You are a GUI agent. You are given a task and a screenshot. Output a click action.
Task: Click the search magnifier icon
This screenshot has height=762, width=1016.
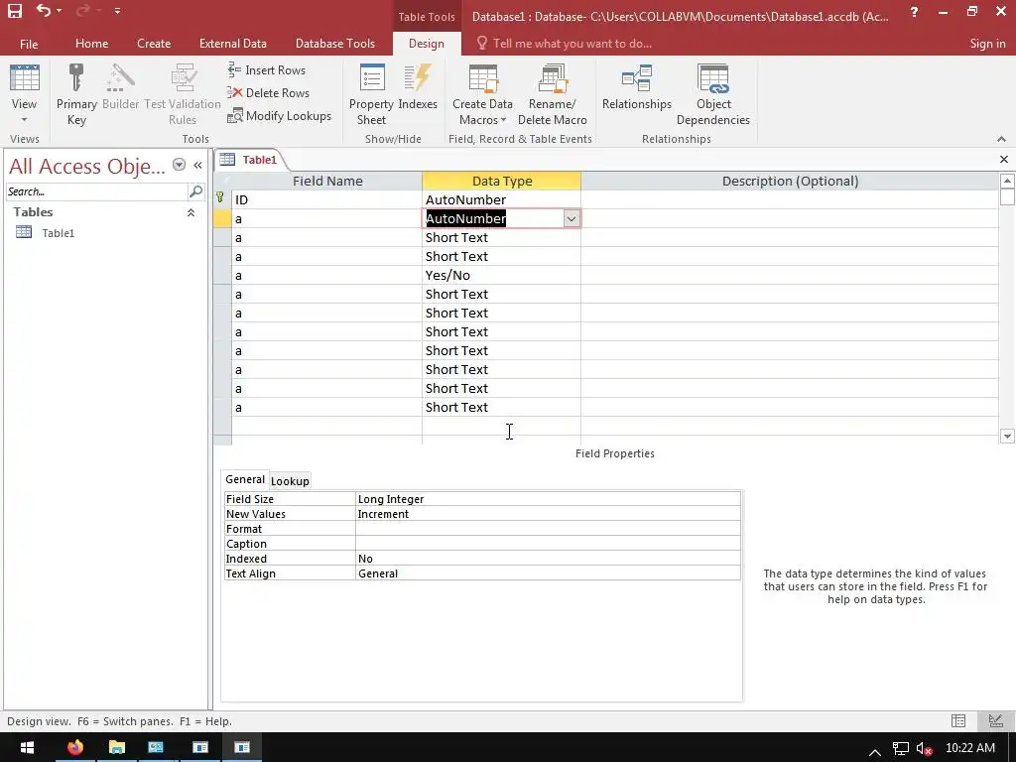pos(195,191)
